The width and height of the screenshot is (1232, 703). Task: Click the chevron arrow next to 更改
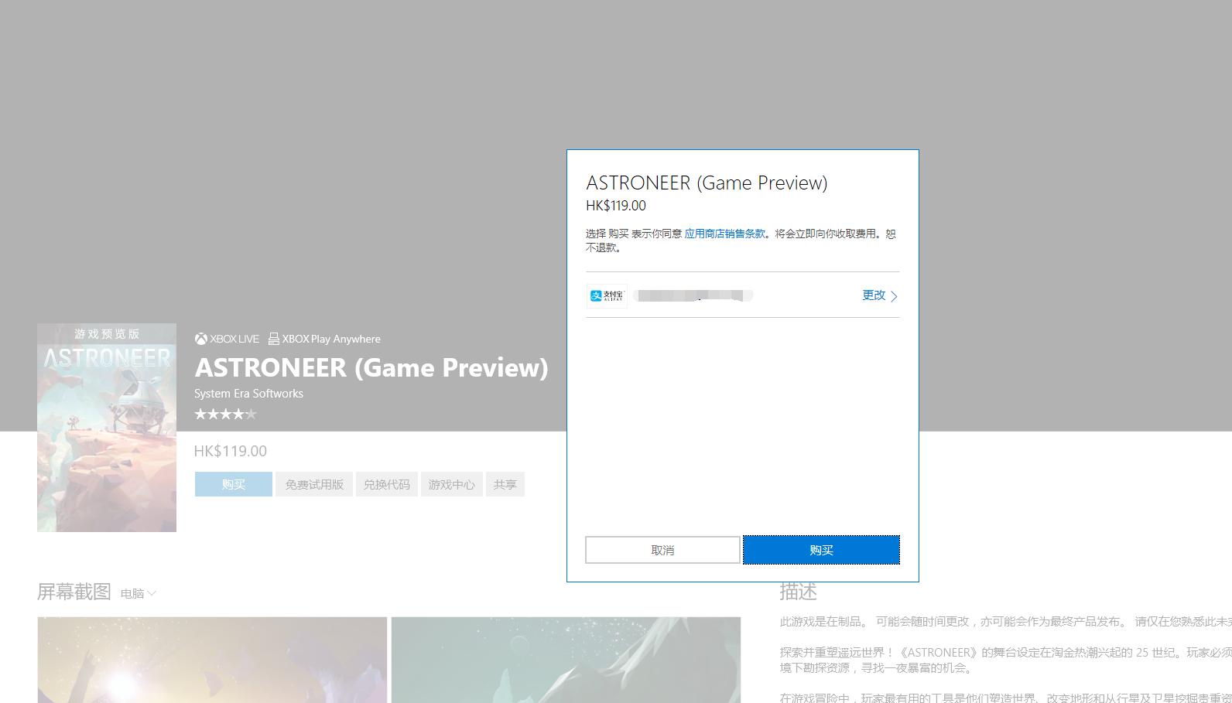[894, 296]
